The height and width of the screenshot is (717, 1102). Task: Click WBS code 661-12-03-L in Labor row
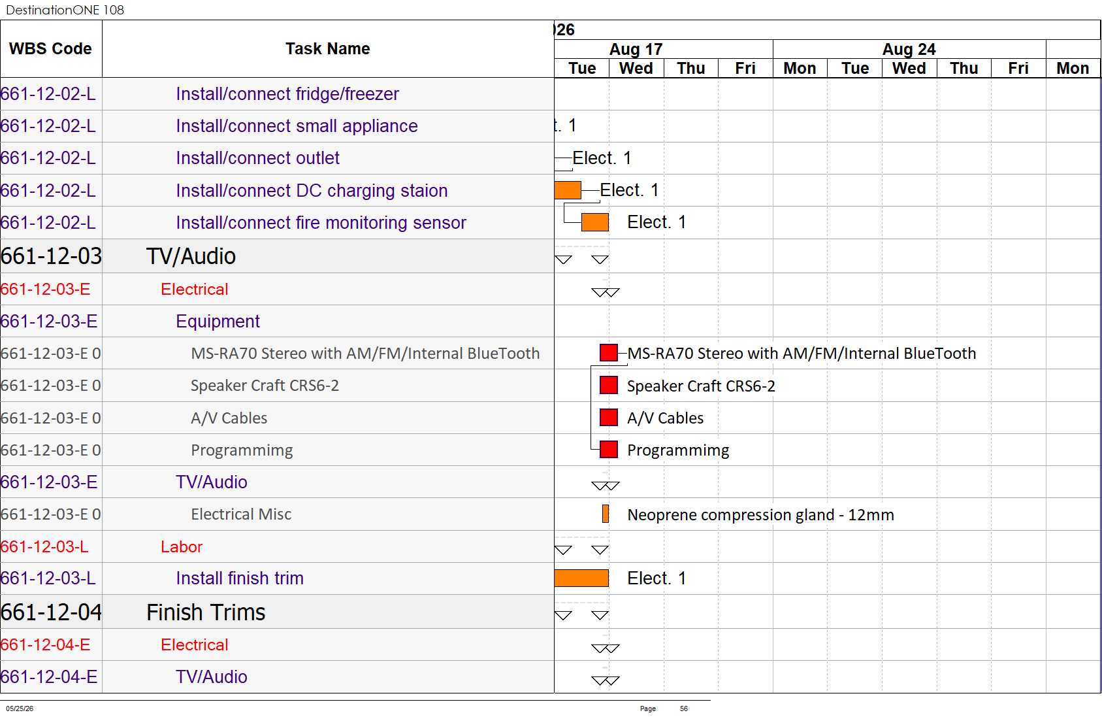point(44,547)
